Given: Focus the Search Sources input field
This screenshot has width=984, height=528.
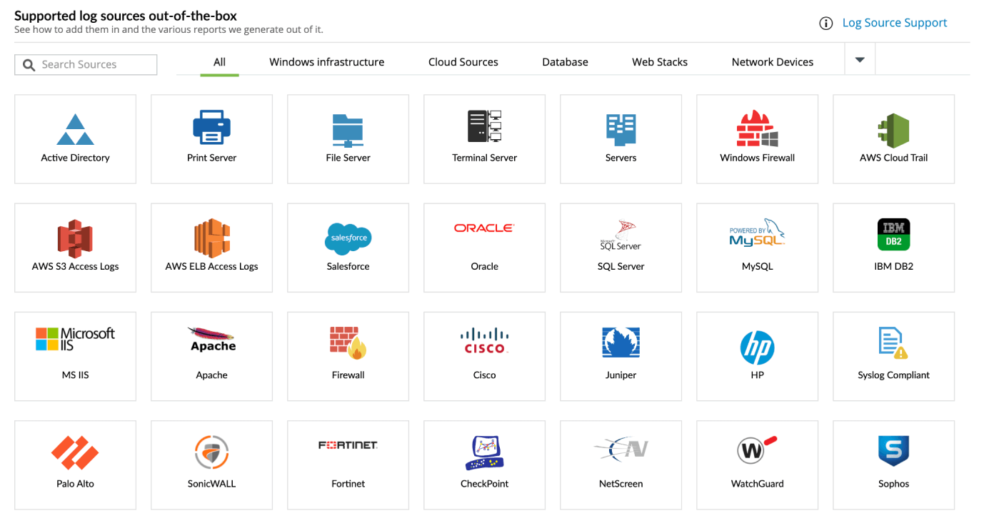Looking at the screenshot, I should 86,64.
